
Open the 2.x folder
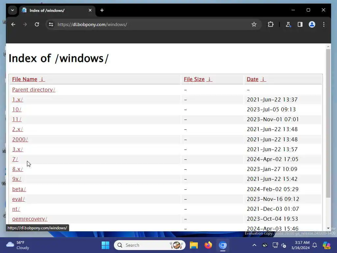click(17, 129)
